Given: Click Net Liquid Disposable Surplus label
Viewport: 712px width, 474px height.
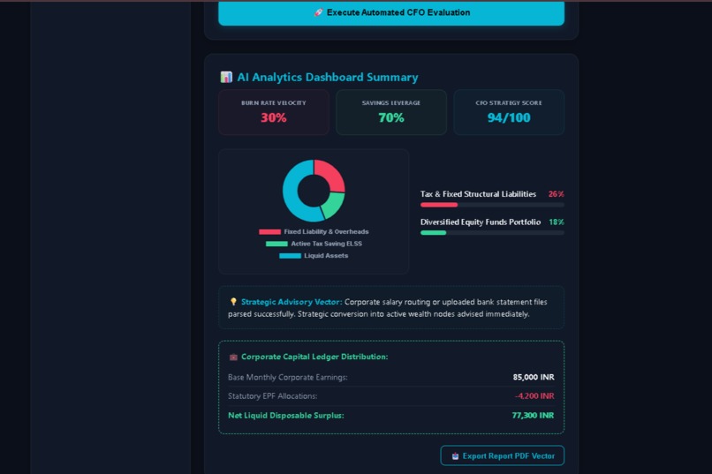Looking at the screenshot, I should point(286,416).
